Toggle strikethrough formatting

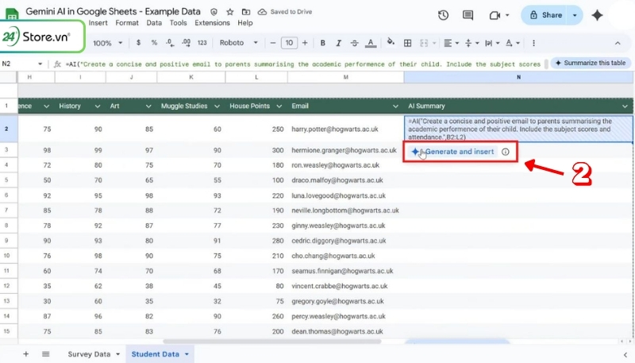pyautogui.click(x=354, y=43)
